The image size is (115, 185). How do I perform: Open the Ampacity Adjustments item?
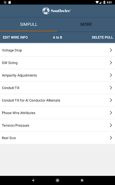pyautogui.click(x=57, y=75)
